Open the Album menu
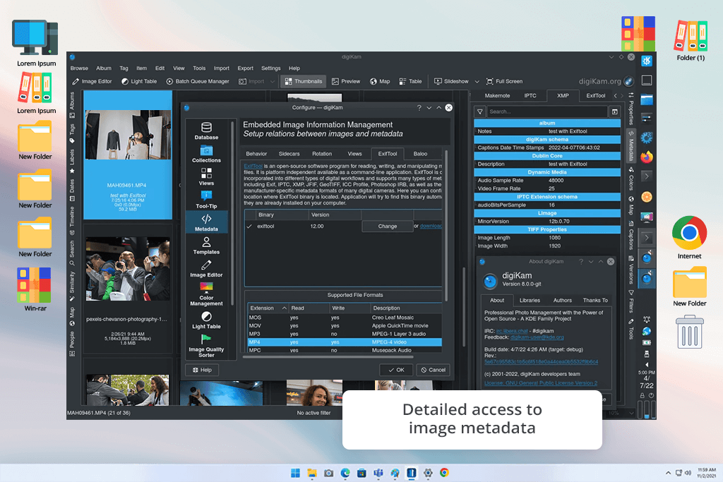 (x=104, y=68)
